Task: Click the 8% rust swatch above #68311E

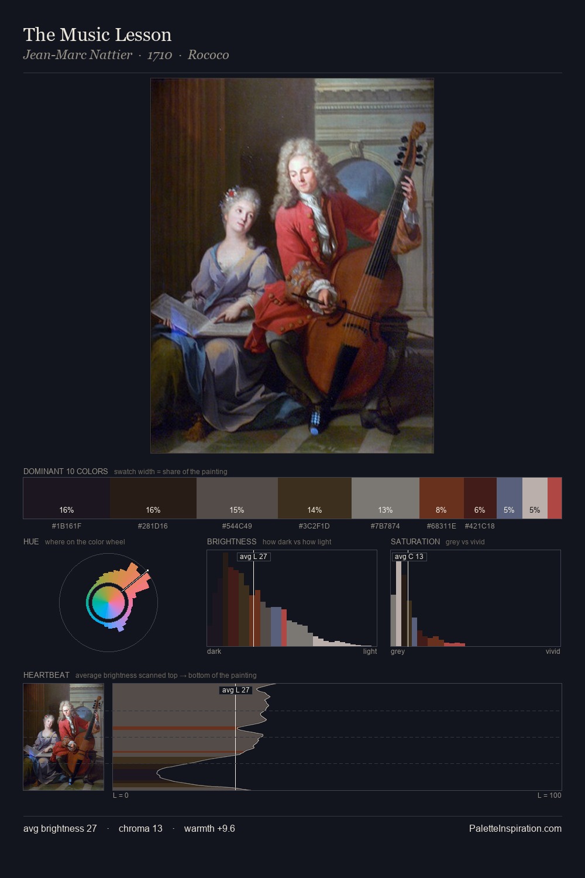Action: 442,498
